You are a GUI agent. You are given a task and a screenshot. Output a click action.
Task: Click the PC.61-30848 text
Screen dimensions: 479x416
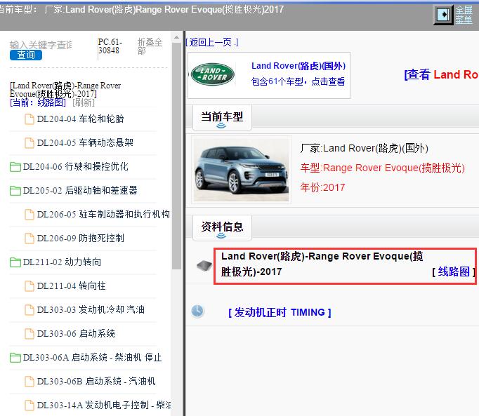(x=110, y=46)
